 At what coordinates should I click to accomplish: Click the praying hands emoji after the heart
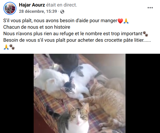(x=126, y=21)
